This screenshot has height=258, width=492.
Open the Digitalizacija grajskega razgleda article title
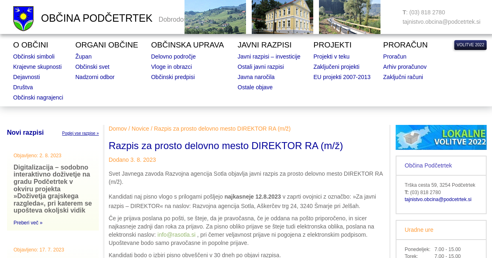click(52, 189)
